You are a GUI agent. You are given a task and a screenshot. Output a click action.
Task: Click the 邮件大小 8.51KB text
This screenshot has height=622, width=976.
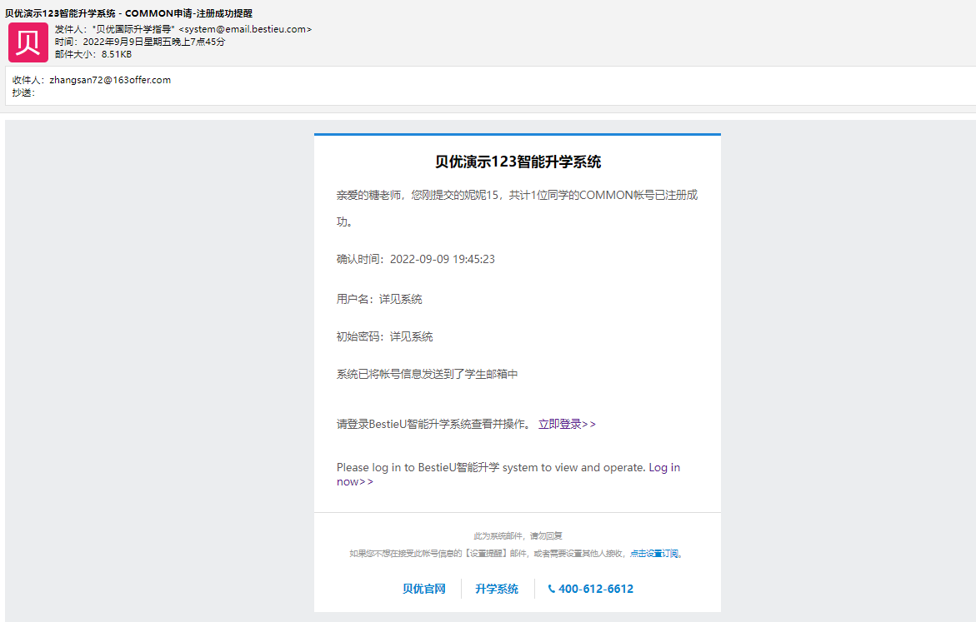tap(93, 54)
